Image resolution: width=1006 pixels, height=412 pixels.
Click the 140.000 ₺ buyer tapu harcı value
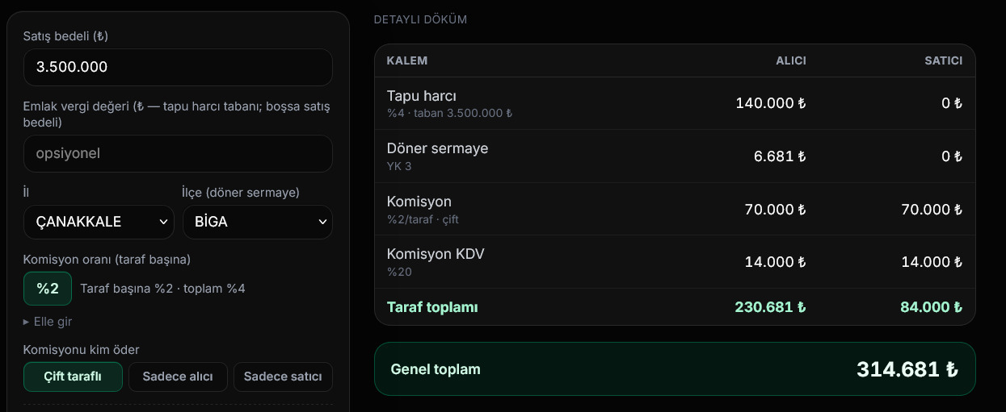click(x=771, y=103)
